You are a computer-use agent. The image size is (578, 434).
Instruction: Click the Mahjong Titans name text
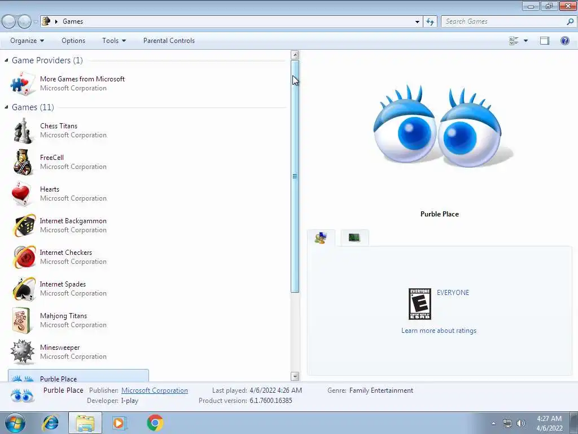tap(63, 315)
